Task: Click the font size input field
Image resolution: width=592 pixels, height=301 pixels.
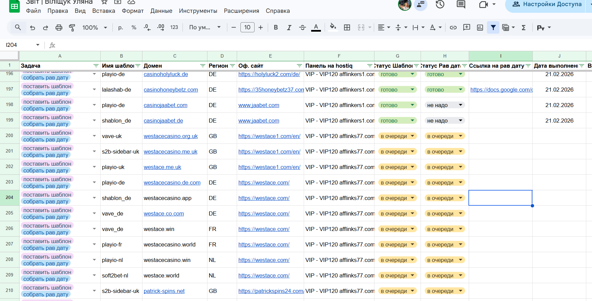Action: (247, 28)
